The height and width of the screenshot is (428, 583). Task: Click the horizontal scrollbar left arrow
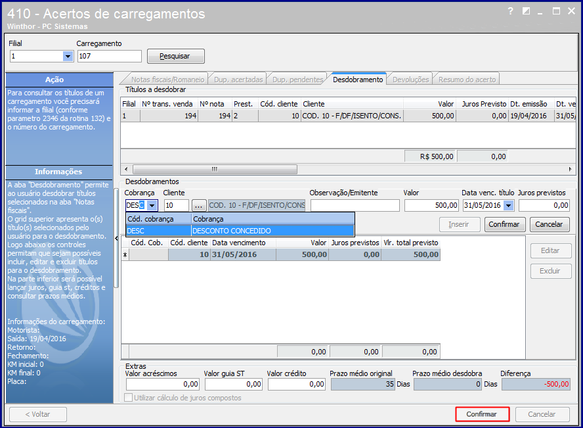pyautogui.click(x=126, y=170)
